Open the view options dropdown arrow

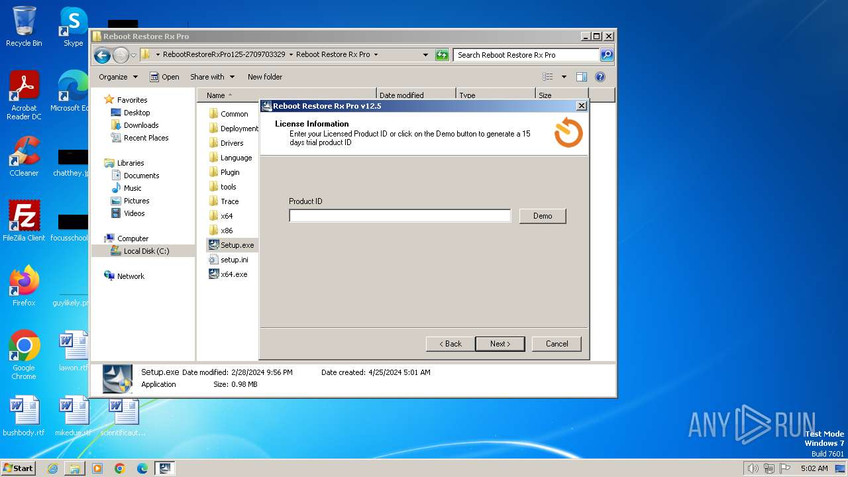tap(564, 77)
